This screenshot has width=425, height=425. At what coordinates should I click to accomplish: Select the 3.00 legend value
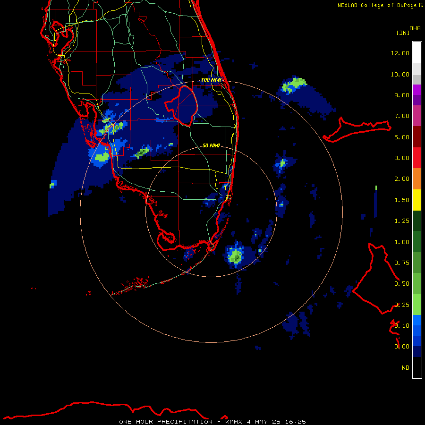click(x=402, y=158)
